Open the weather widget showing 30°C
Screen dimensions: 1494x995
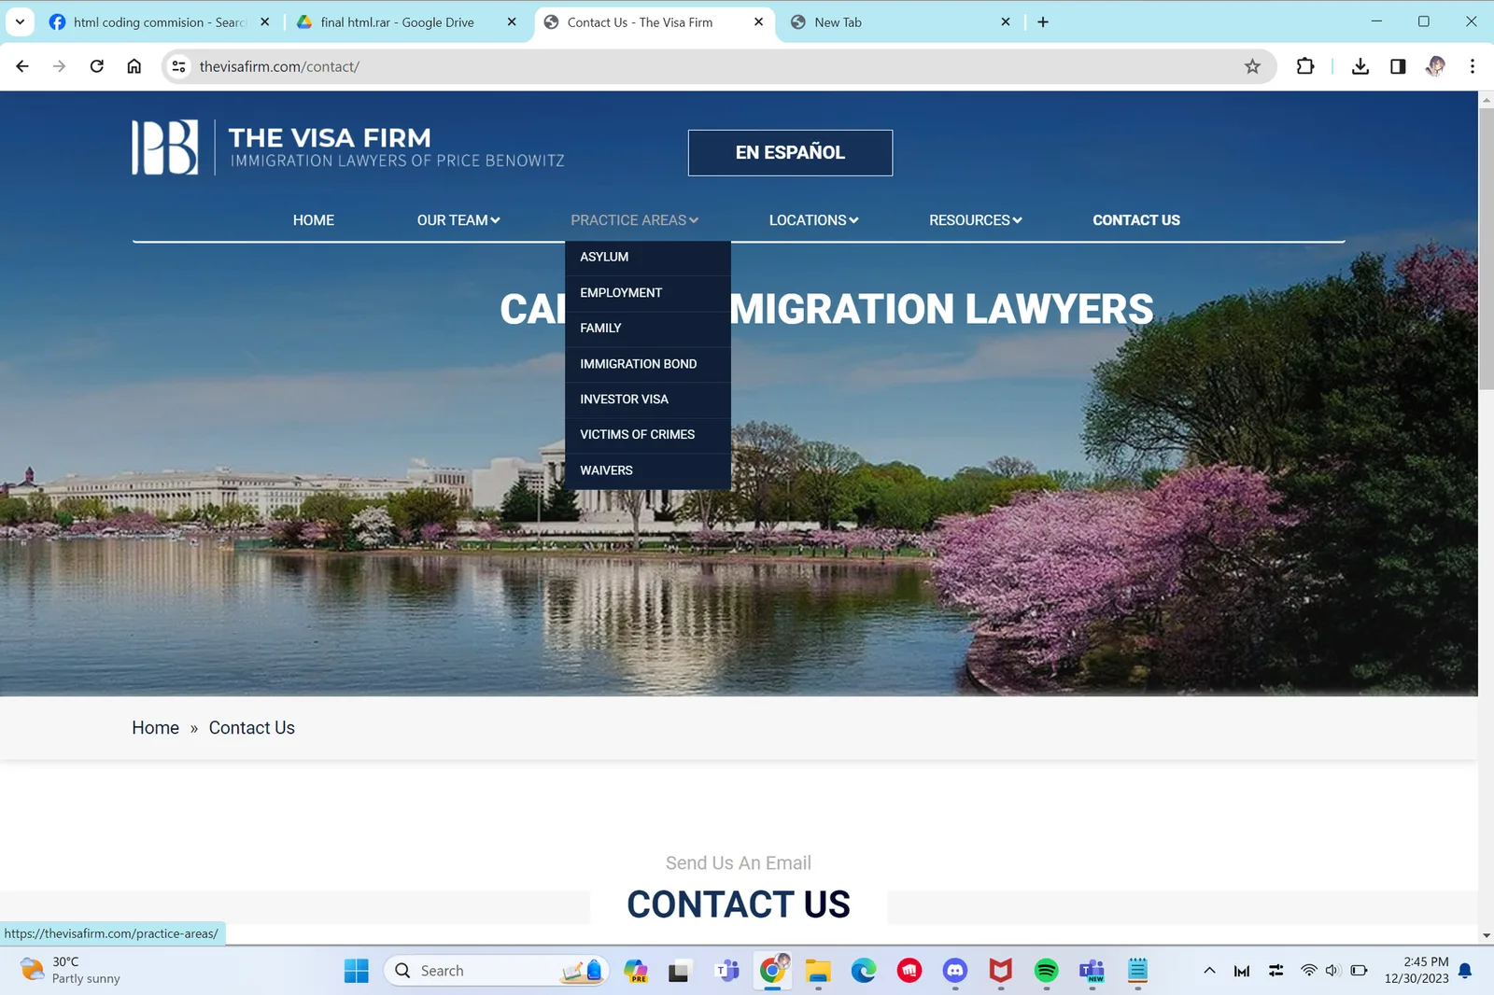tap(70, 971)
